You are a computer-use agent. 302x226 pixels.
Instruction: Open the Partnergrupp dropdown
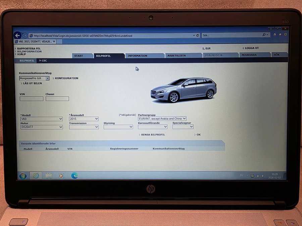(x=162, y=119)
